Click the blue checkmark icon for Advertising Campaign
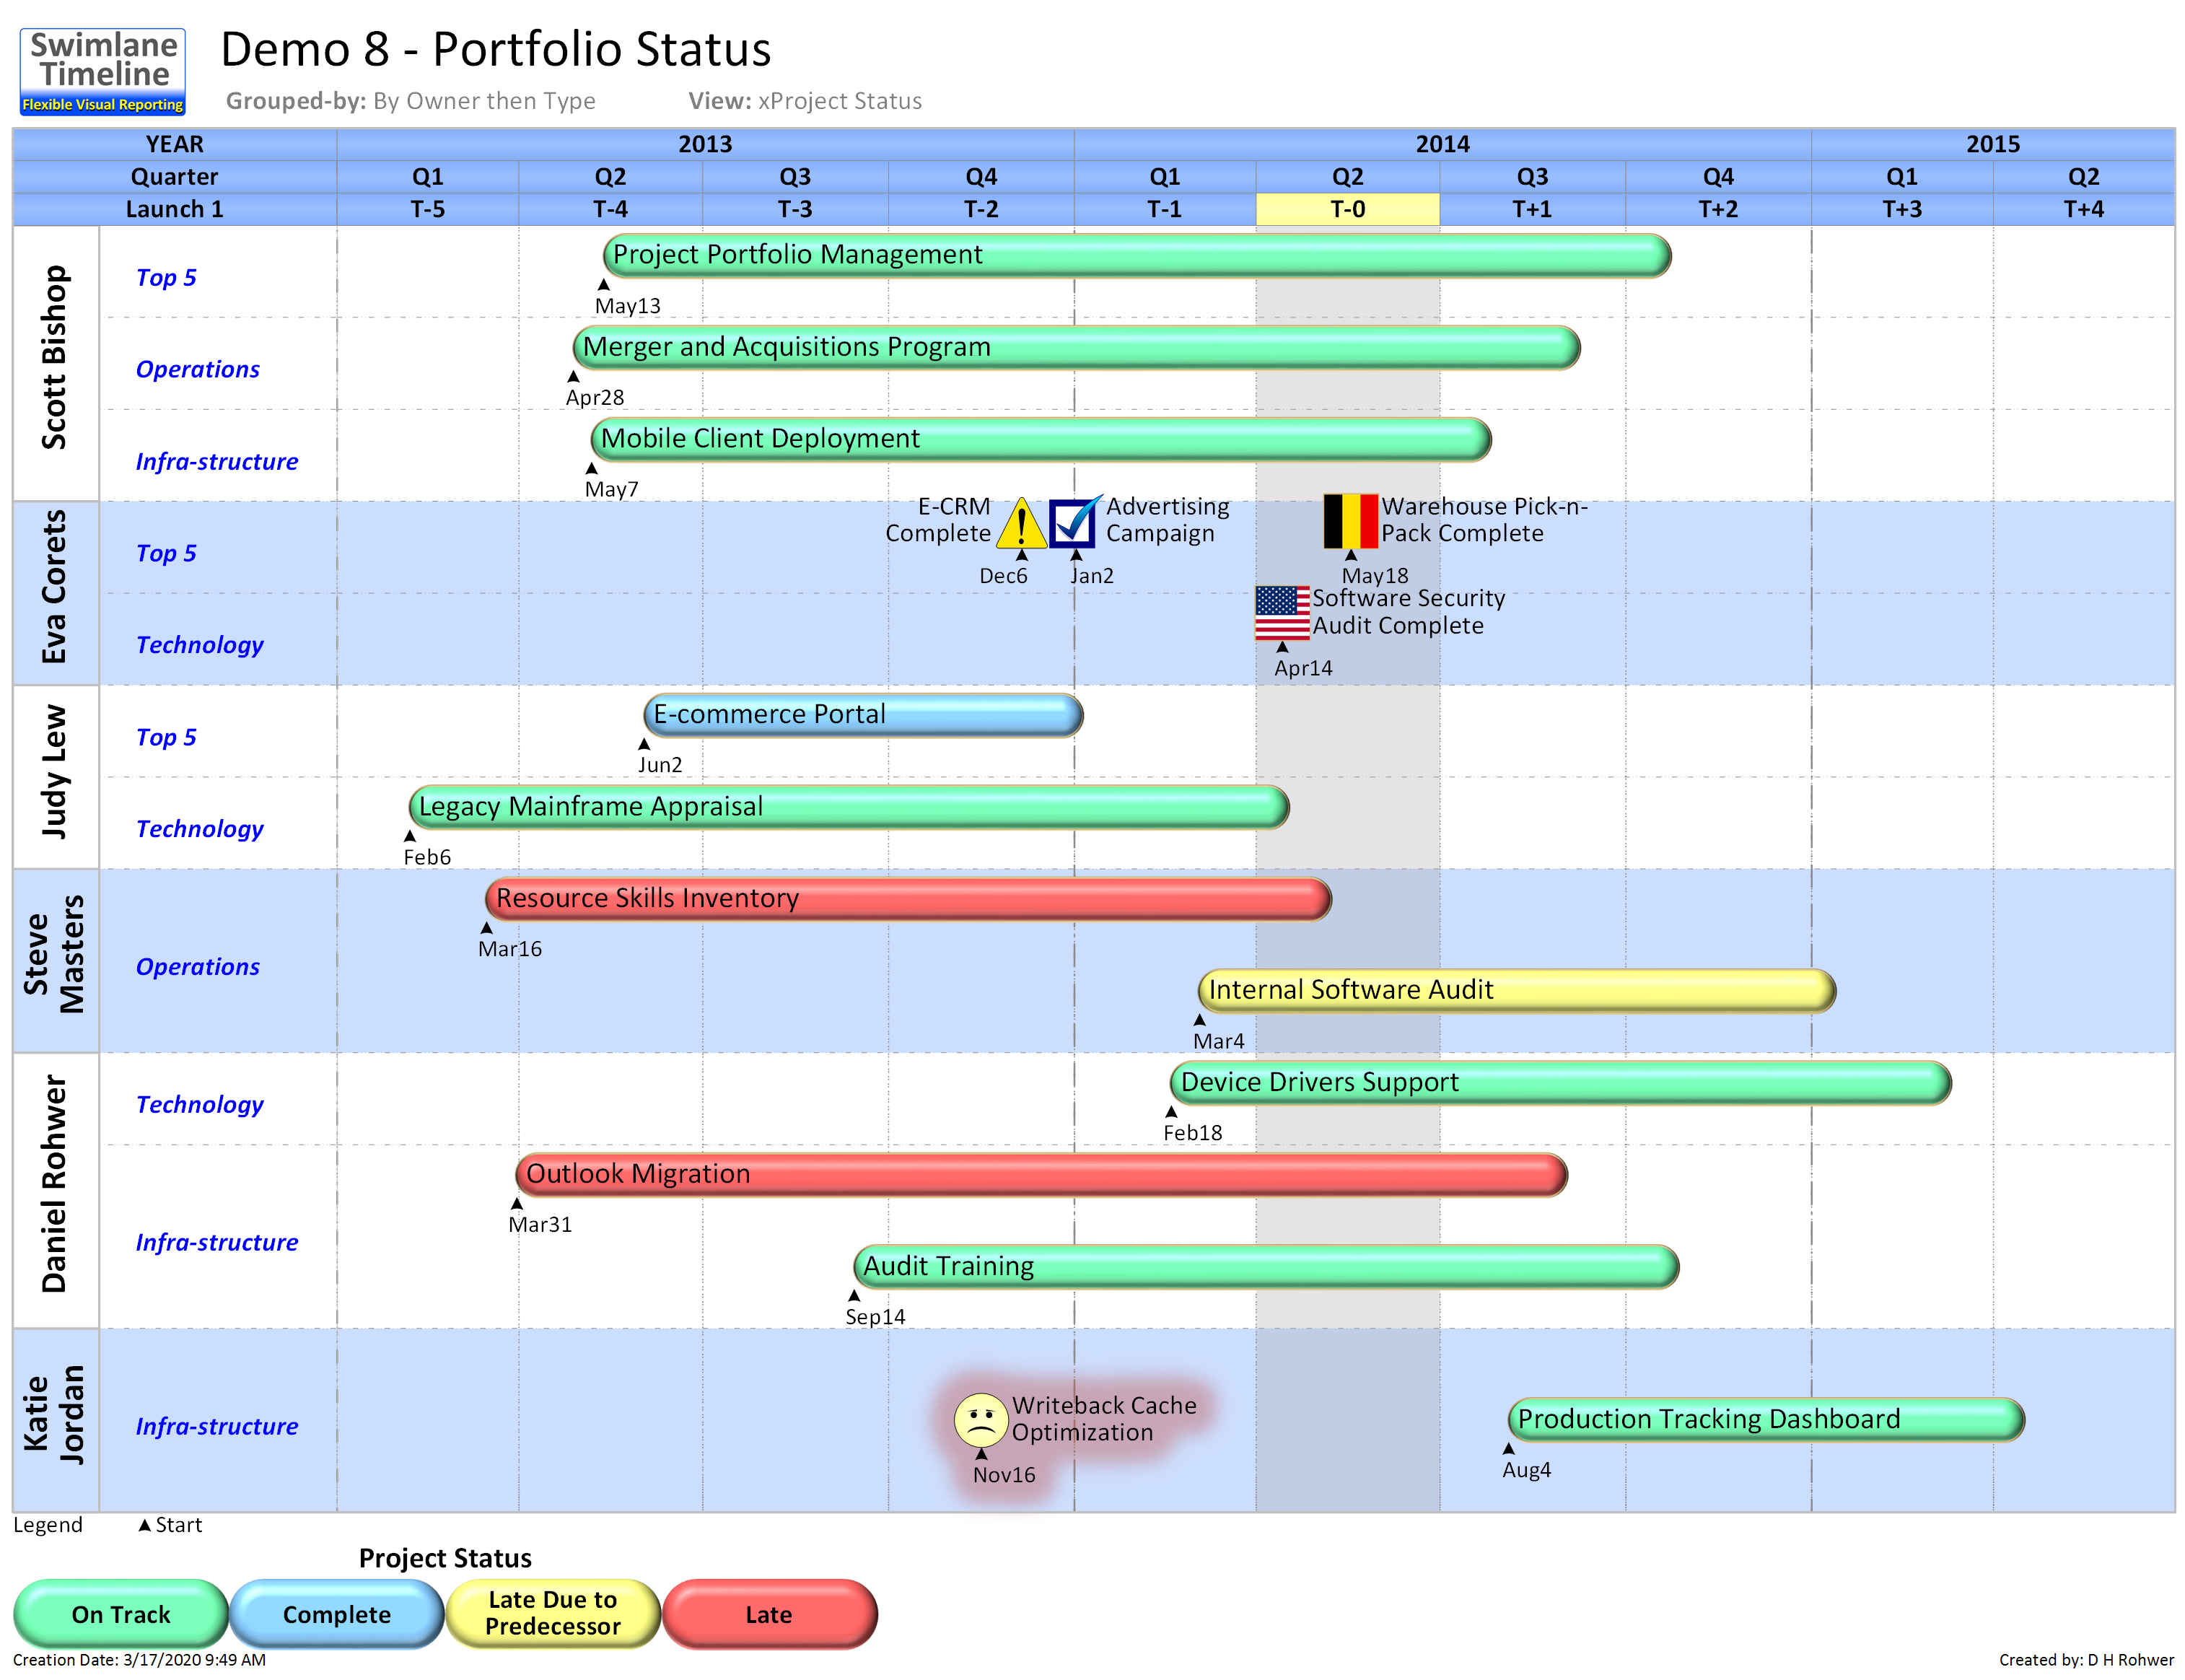 click(1076, 521)
